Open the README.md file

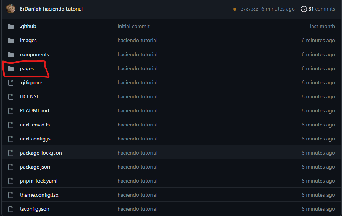point(34,111)
